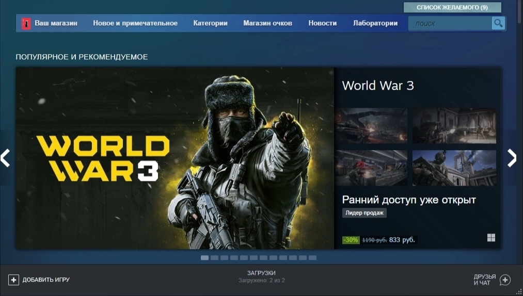Click the struck-through 1190 руб. original price
Viewport: 523px width, 296px height.
(374, 240)
